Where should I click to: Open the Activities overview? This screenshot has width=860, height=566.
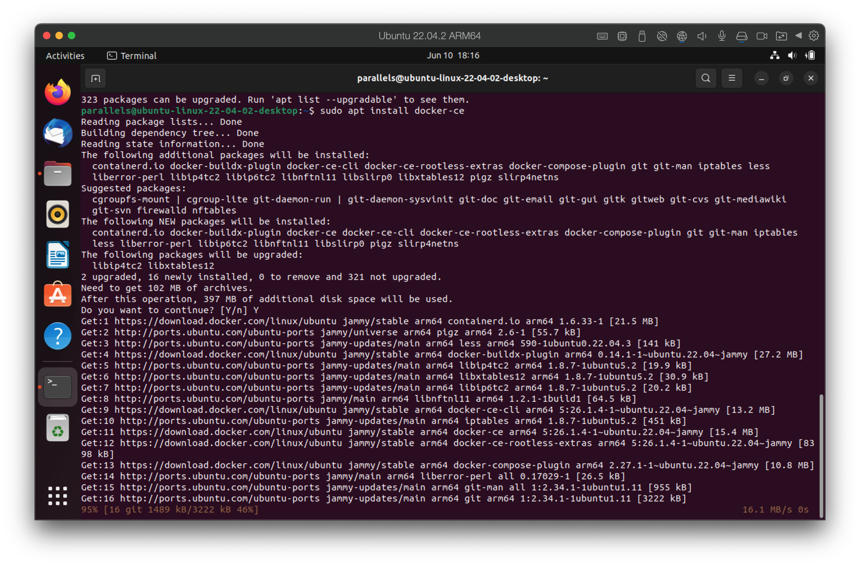coord(65,56)
